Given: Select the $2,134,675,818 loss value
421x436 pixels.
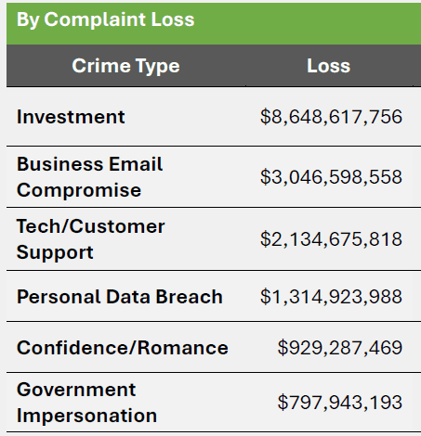Looking at the screenshot, I should [x=331, y=239].
